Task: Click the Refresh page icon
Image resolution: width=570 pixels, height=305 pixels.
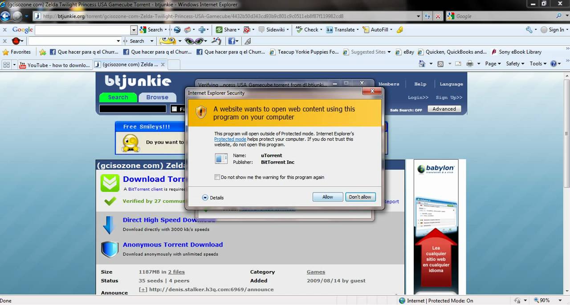Action: tap(427, 16)
